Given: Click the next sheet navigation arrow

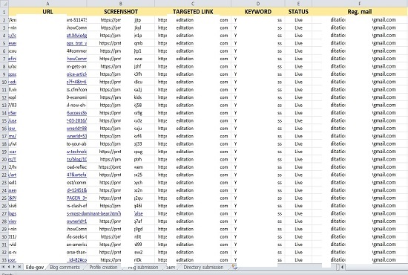Looking at the screenshot, I should pos(14,267).
